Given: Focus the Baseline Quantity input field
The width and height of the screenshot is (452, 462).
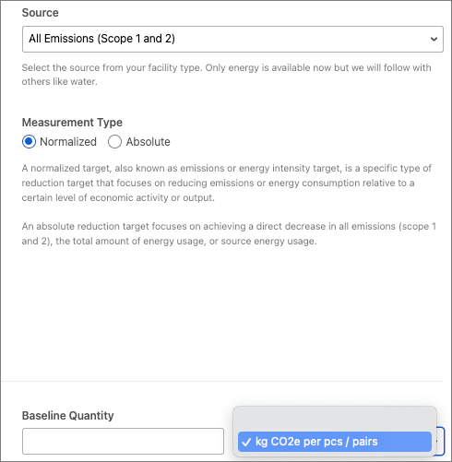Looking at the screenshot, I should 123,441.
